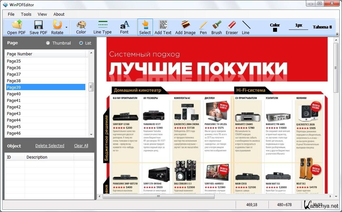Click the black current Color swatch
The width and height of the screenshot is (342, 212).
[275, 30]
